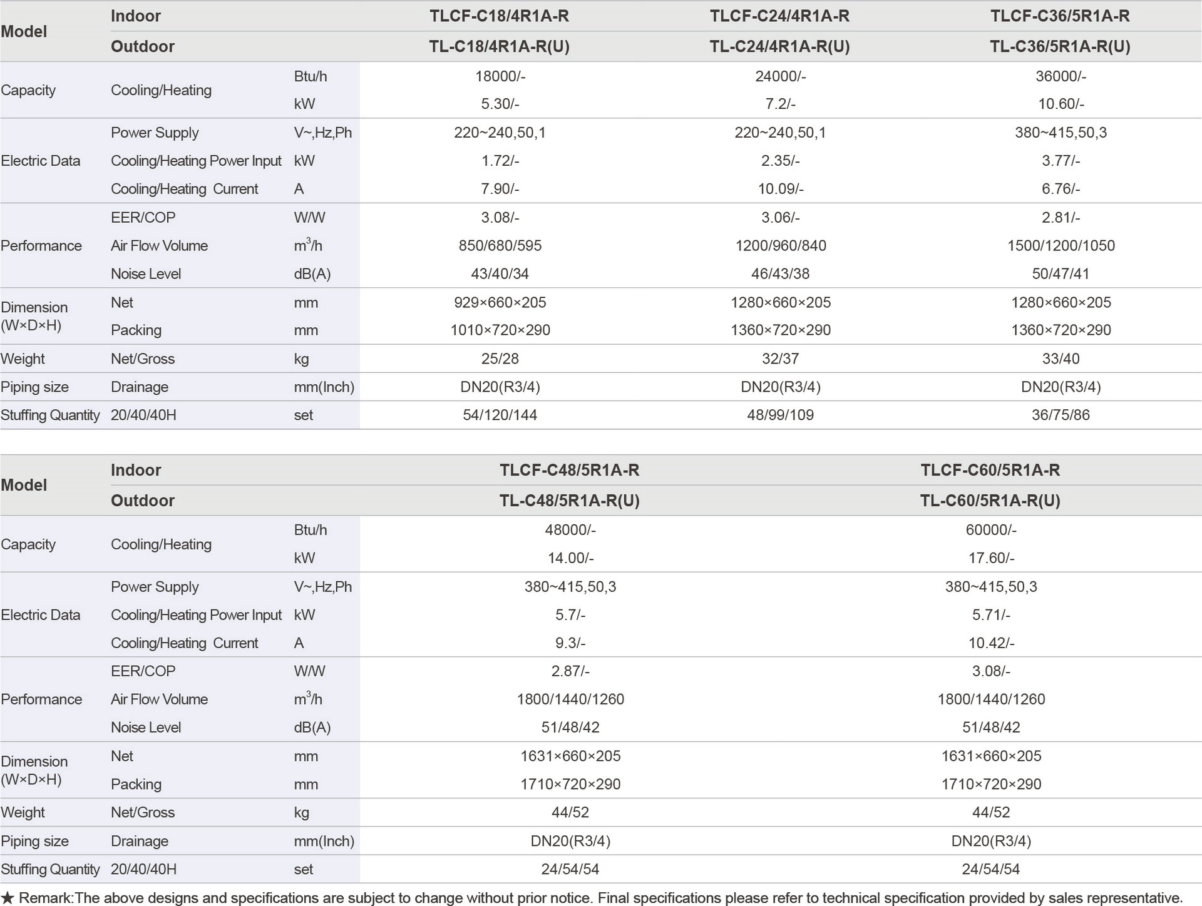Click the 17.60/- kW capacity value
The height and width of the screenshot is (906, 1202).
tap(990, 558)
